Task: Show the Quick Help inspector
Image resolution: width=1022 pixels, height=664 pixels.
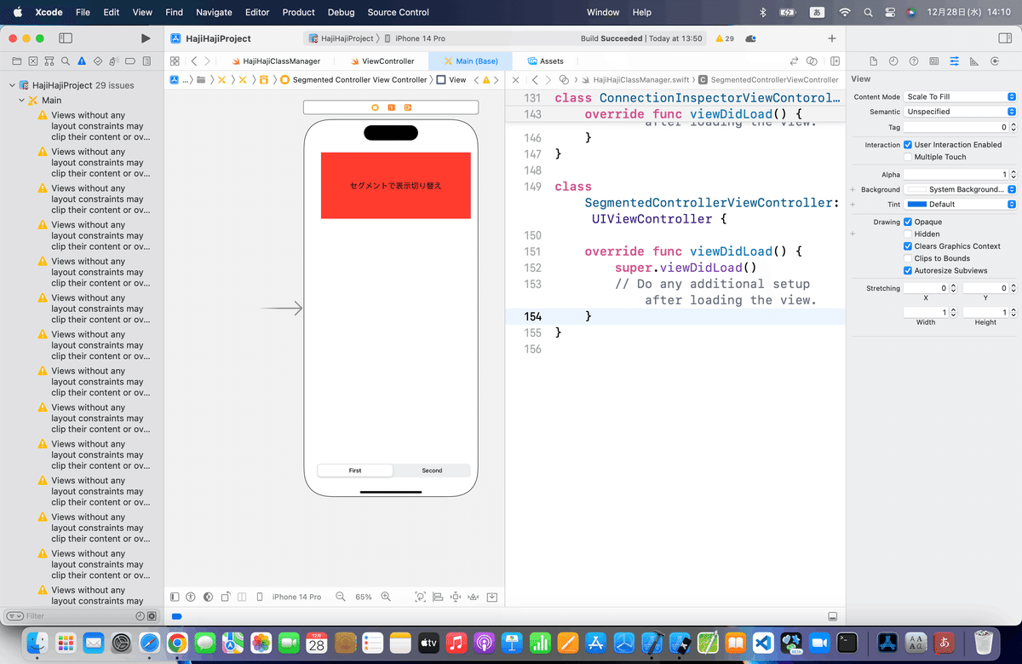Action: pyautogui.click(x=914, y=61)
